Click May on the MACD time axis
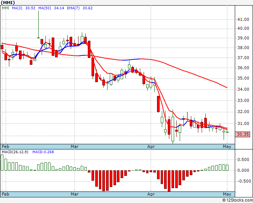This screenshot has width=253, height=203. (227, 194)
